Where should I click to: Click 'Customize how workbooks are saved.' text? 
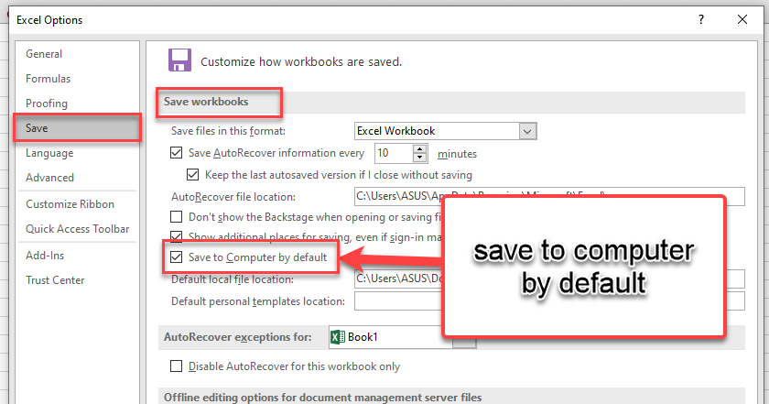point(301,62)
